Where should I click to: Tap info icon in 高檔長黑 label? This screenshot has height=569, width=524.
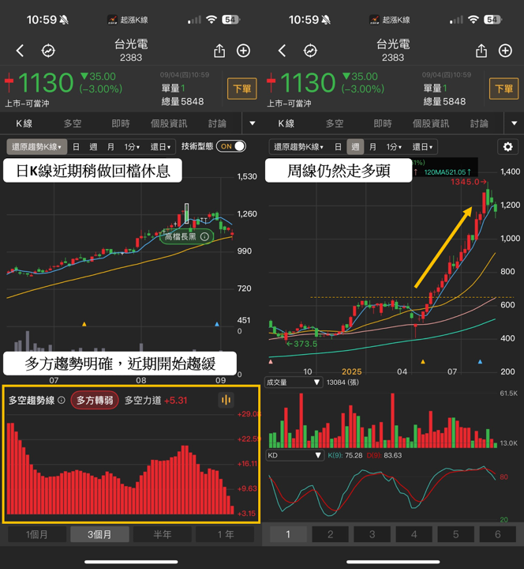pos(204,236)
